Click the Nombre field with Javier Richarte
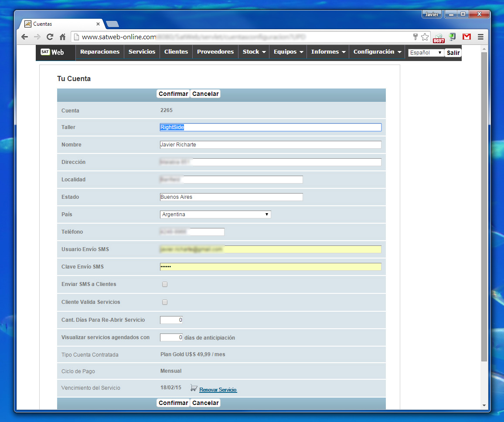 click(271, 145)
